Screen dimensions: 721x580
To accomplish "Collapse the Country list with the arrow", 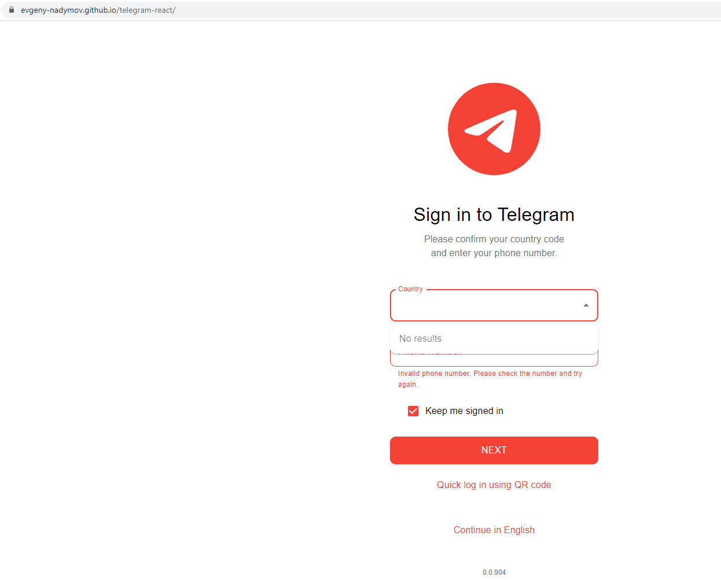I will click(586, 305).
